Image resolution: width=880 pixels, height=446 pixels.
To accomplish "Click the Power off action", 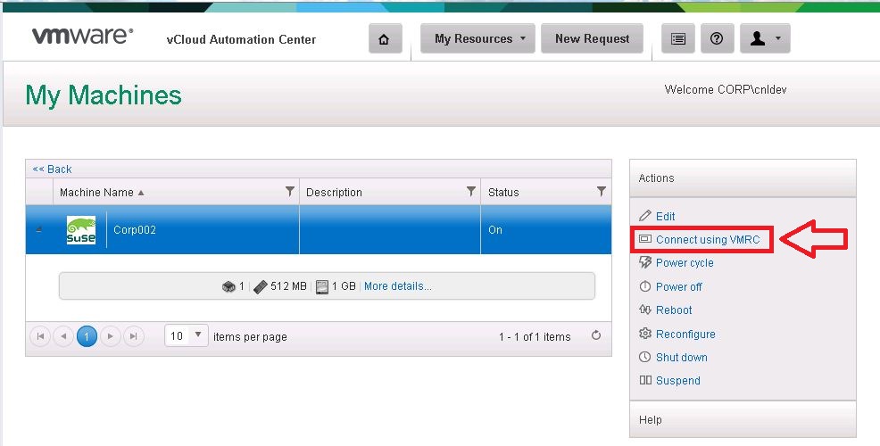I will 679,286.
